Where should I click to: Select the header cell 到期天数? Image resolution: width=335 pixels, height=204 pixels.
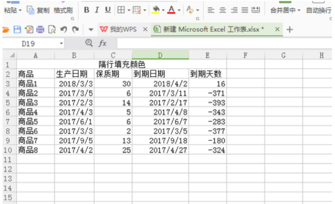[207, 74]
